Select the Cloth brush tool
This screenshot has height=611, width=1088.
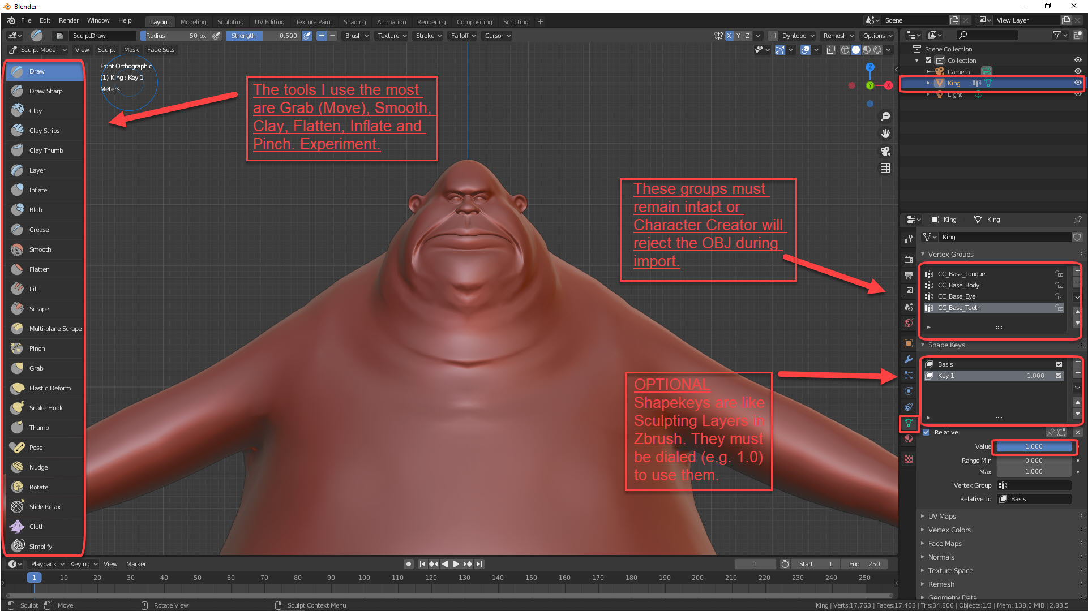[45, 527]
